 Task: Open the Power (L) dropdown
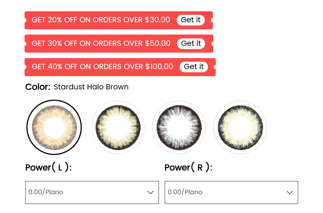point(92,192)
